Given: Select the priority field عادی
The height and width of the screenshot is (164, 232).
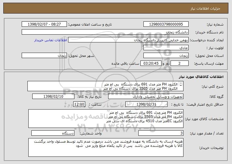Looking at the screenshot, I should coord(166,48).
